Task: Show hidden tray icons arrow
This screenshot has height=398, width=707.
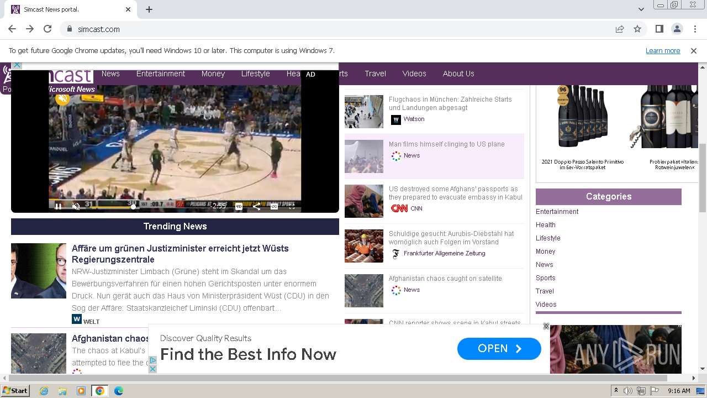Action: click(x=616, y=391)
